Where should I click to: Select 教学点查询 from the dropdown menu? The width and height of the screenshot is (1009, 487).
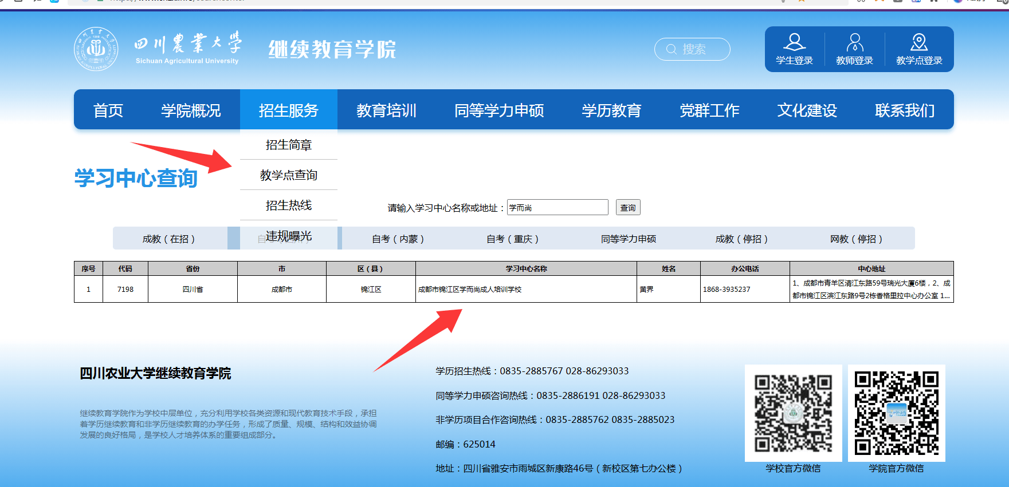pos(289,175)
